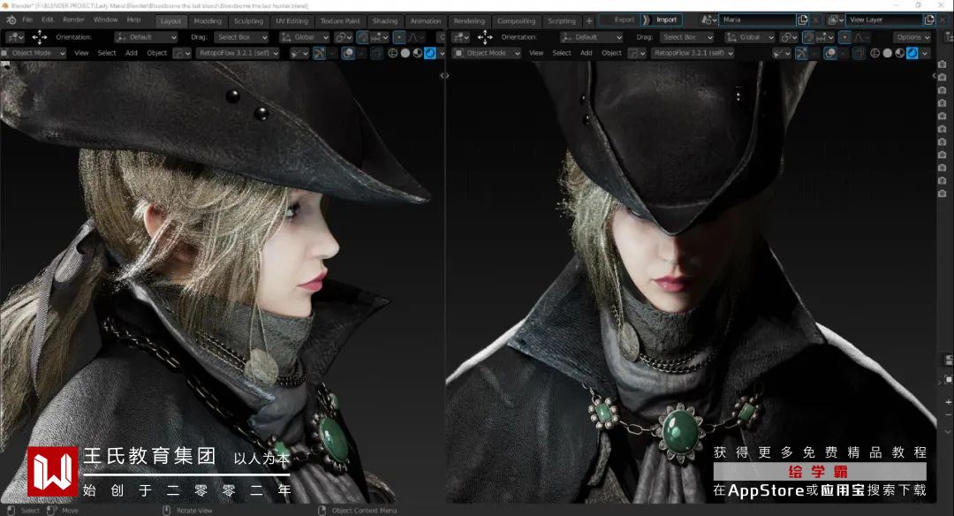Toggle overlays display in right viewport

click(829, 54)
